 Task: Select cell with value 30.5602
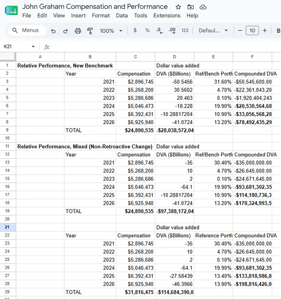pos(174,90)
